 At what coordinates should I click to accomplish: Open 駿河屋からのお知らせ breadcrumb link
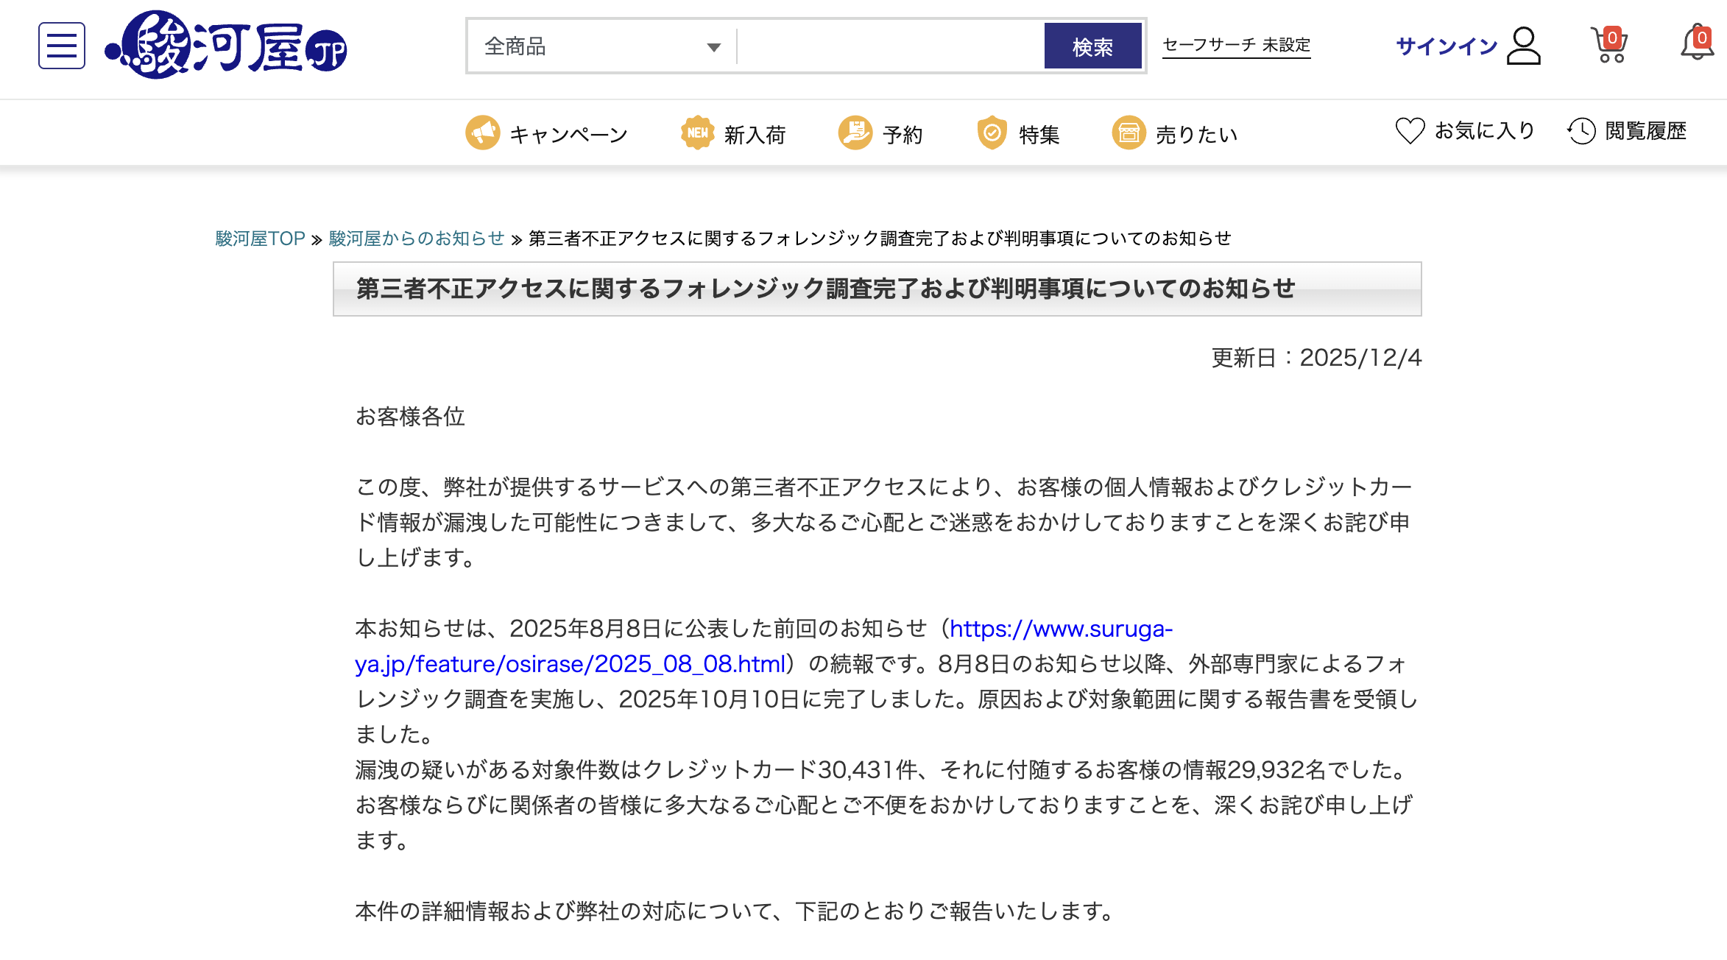coord(416,239)
